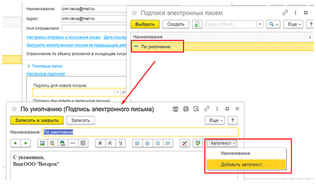Click the Выбрать button in signatures list
Screen dimensions: 316x184
click(x=145, y=24)
